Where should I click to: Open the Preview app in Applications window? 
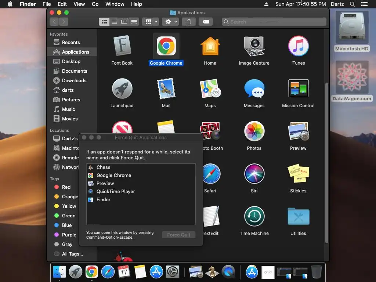click(x=298, y=131)
